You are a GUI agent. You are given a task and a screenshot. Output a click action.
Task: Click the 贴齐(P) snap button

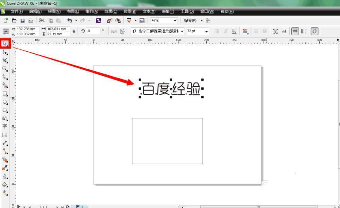click(190, 21)
